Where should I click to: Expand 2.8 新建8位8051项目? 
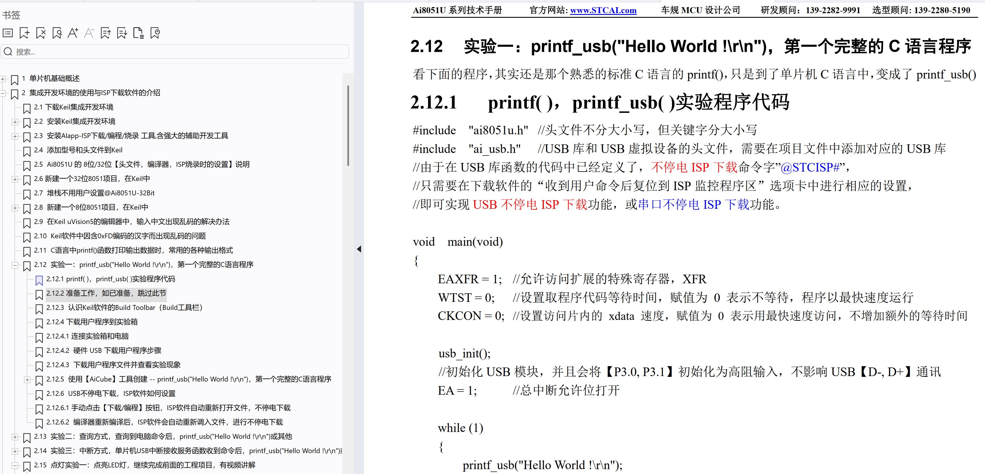coord(15,208)
